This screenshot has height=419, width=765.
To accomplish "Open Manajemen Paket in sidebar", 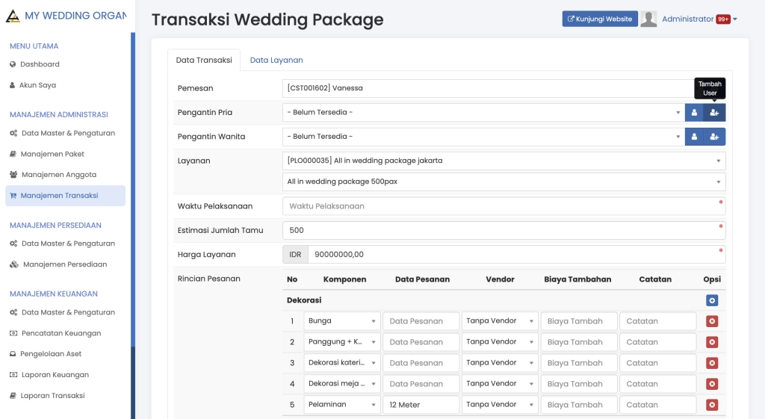I will 52,154.
